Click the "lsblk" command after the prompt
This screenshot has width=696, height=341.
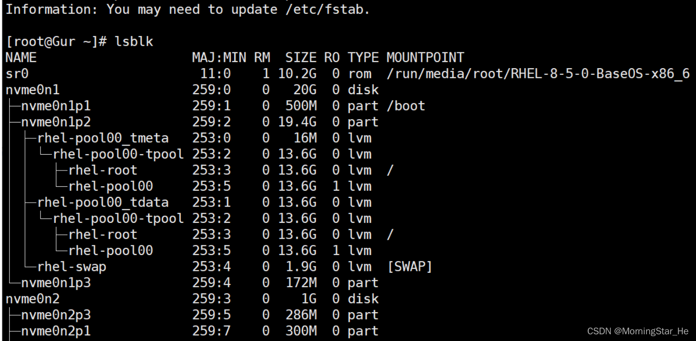[x=134, y=42]
